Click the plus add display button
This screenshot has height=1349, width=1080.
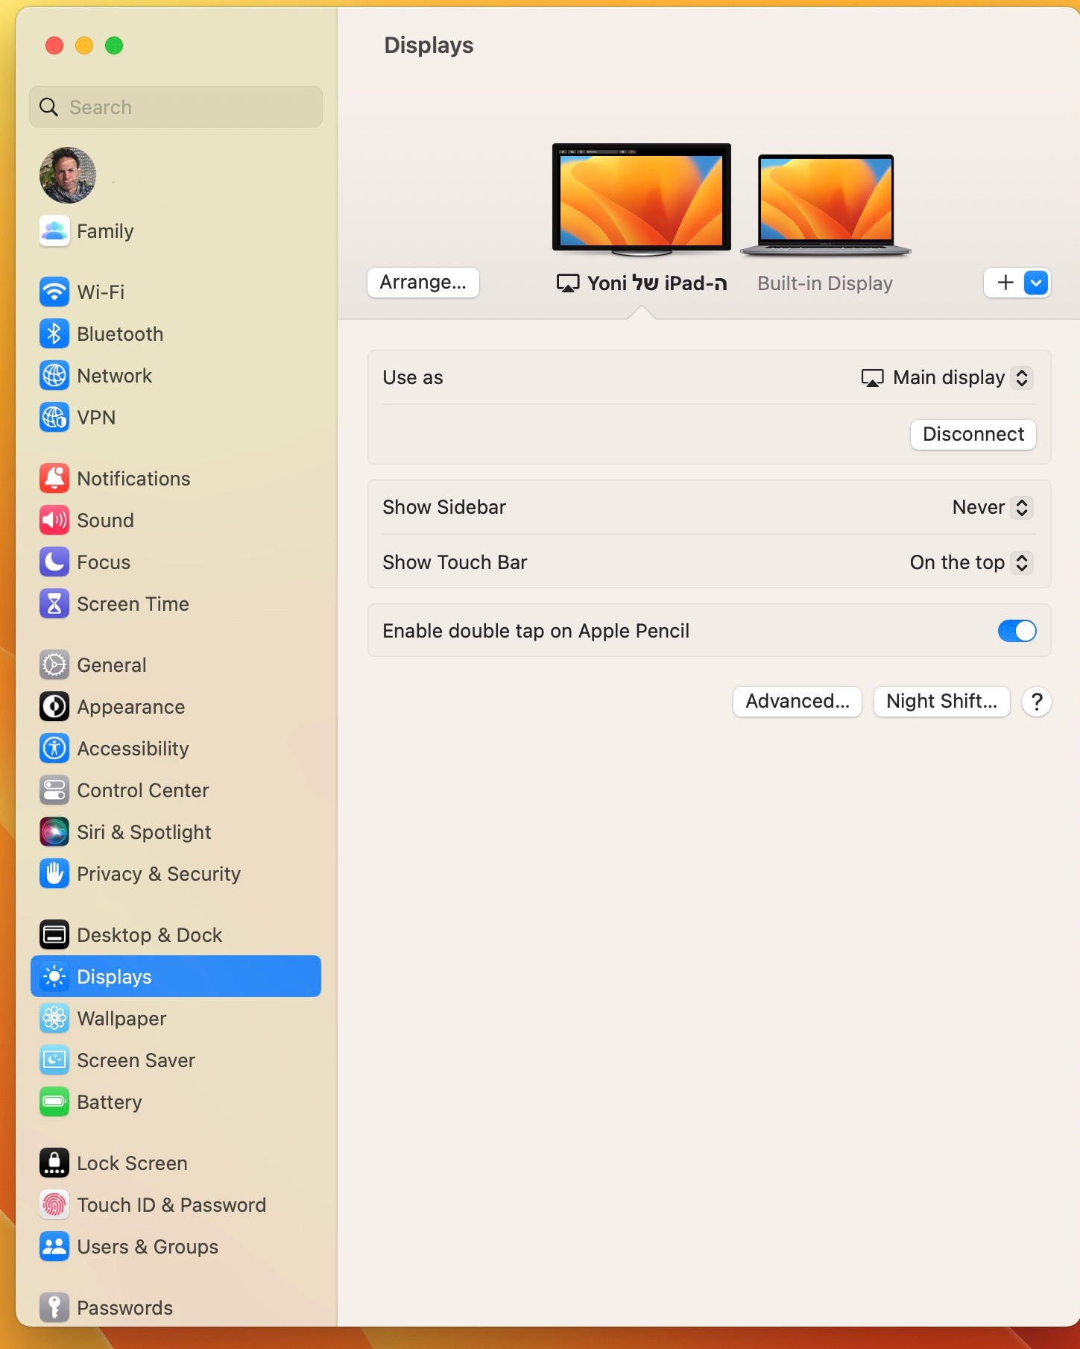[x=1005, y=283]
